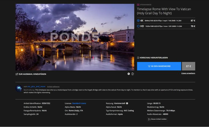Click Zur Auswahl hinzufügen
This screenshot has height=127, width=209.
(x=32, y=74)
